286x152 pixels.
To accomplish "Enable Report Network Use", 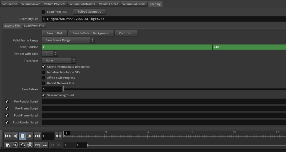I will 44,83.
